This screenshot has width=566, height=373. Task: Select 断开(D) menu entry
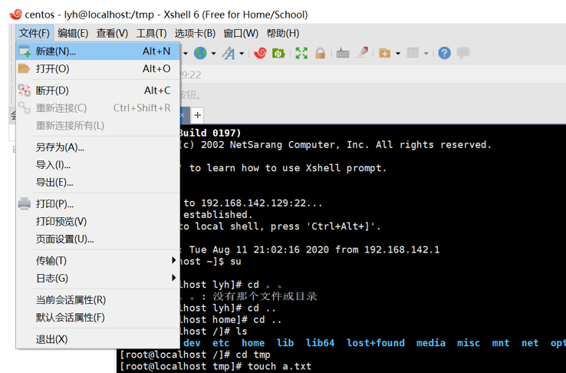pos(97,91)
